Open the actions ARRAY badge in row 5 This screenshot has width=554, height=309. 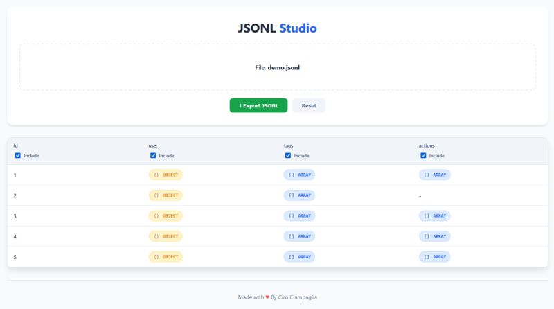(435, 256)
